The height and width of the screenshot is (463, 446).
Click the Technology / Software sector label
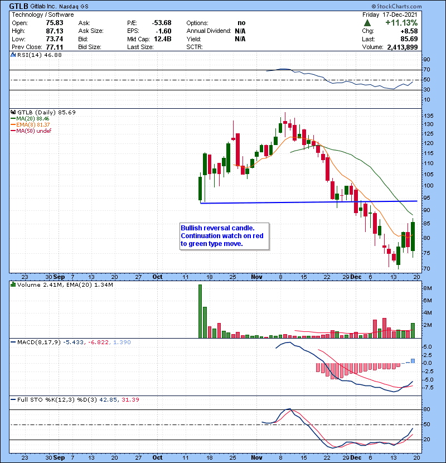43,15
